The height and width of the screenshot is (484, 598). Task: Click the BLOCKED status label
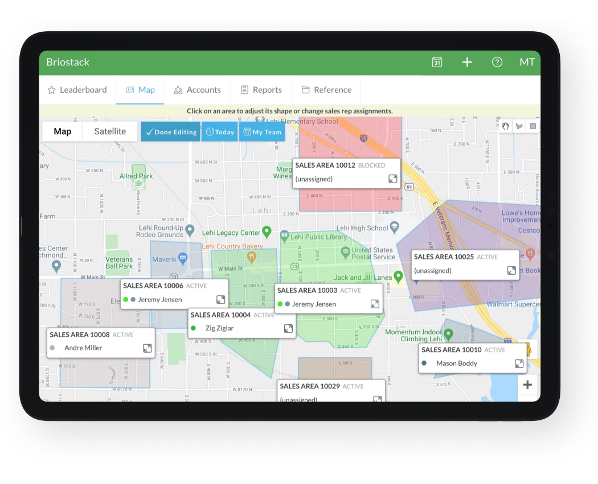pyautogui.click(x=371, y=166)
